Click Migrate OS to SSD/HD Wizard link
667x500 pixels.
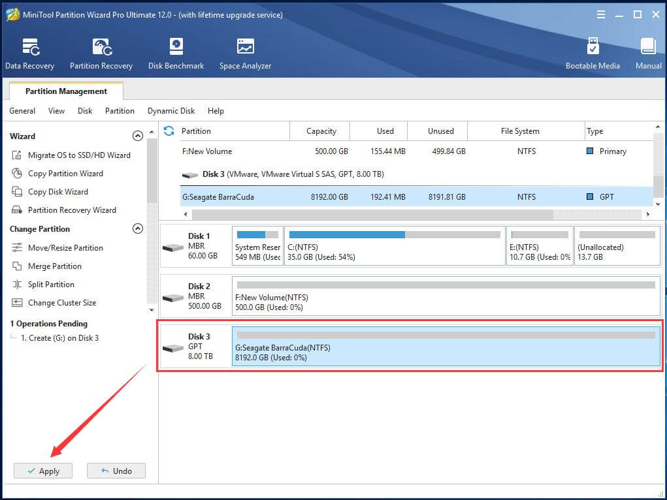[x=79, y=155]
